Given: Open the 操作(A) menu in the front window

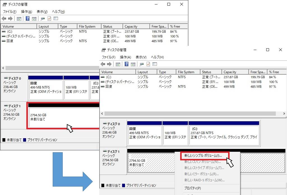Looking at the screenshot, I should [x=125, y=57].
